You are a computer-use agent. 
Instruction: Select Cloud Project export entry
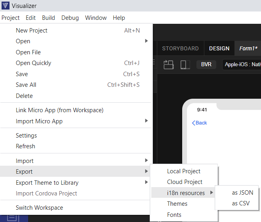pyautogui.click(x=184, y=182)
